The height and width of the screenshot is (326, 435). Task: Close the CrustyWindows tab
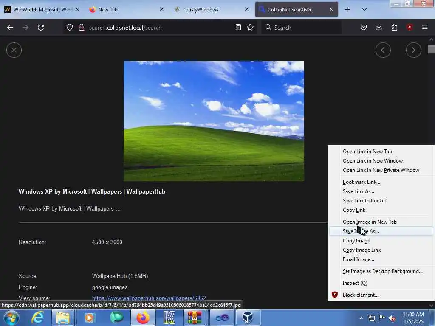pyautogui.click(x=247, y=9)
